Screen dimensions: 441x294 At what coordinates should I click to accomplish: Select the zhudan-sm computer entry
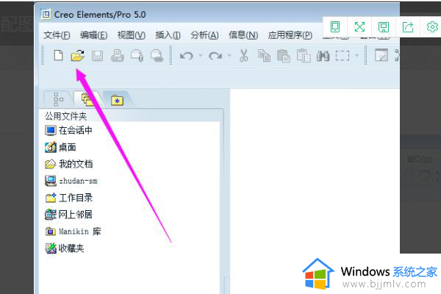point(71,181)
